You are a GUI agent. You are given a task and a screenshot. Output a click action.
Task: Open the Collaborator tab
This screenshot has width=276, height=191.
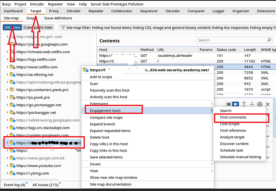[x=121, y=11]
